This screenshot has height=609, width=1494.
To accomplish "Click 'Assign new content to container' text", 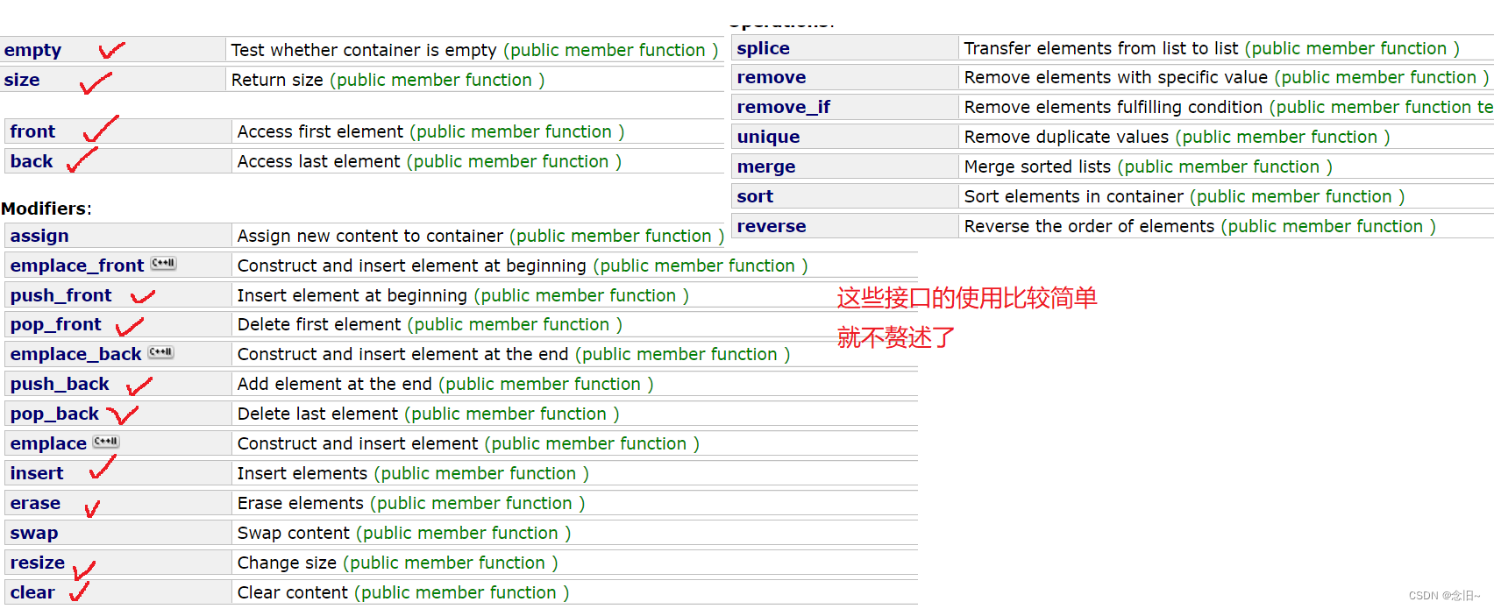I will pyautogui.click(x=370, y=236).
